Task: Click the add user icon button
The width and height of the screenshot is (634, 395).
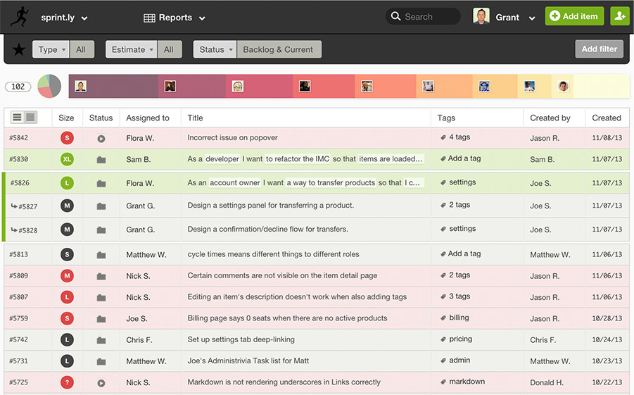Action: [619, 16]
